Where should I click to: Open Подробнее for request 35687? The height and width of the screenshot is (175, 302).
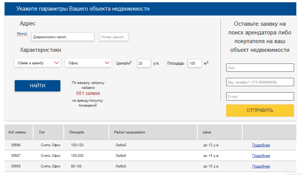pyautogui.click(x=261, y=156)
